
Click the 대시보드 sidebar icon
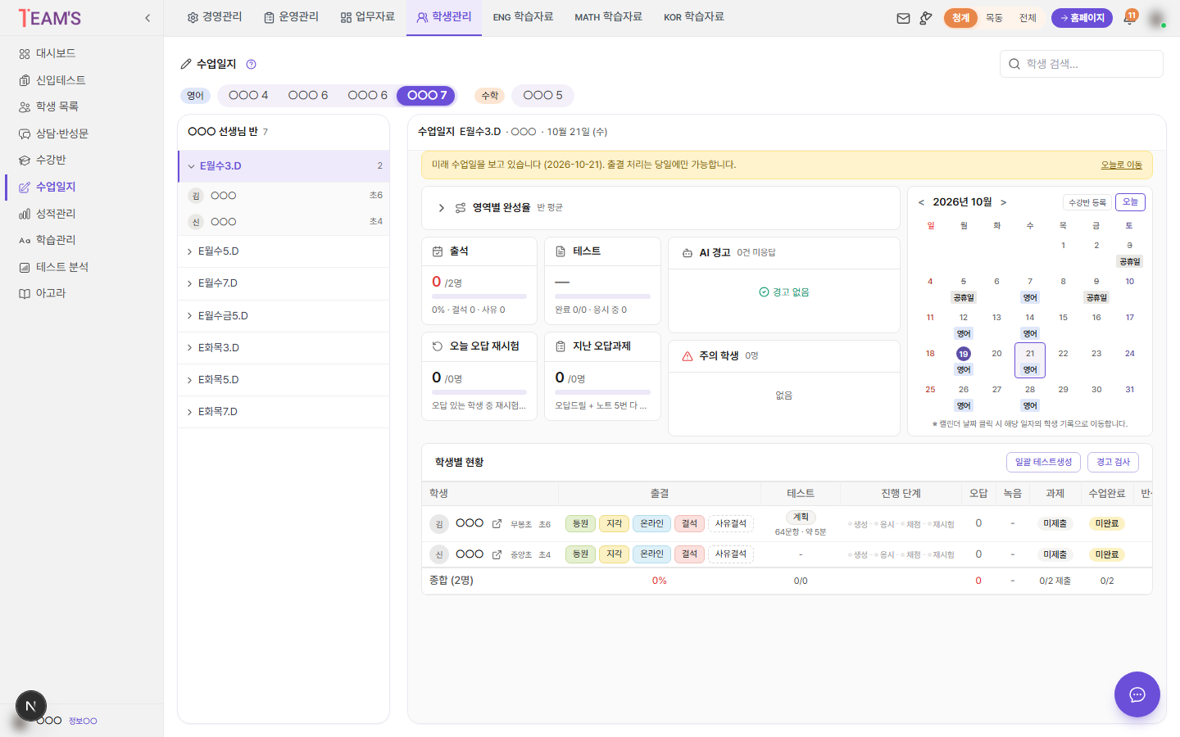coord(25,53)
